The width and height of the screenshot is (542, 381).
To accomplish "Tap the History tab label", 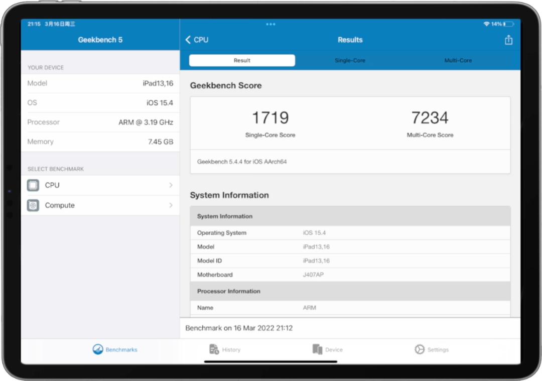I will tap(231, 349).
